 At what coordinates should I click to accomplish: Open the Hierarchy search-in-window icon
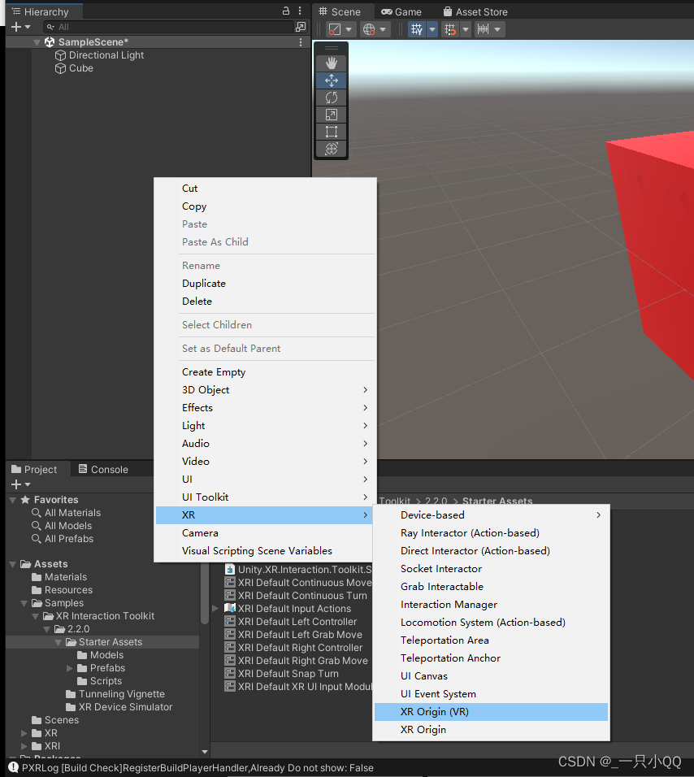click(x=301, y=27)
